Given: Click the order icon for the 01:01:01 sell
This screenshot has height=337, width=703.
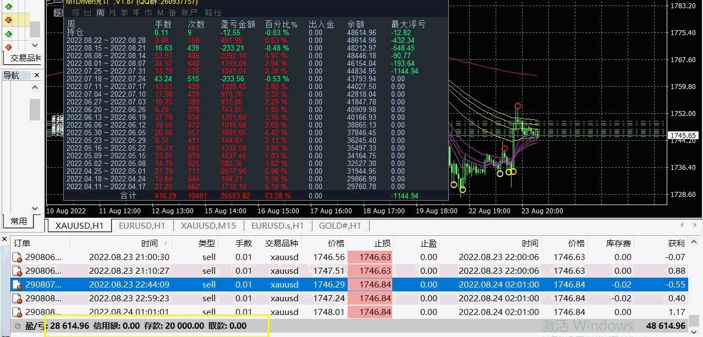Looking at the screenshot, I should tap(18, 312).
